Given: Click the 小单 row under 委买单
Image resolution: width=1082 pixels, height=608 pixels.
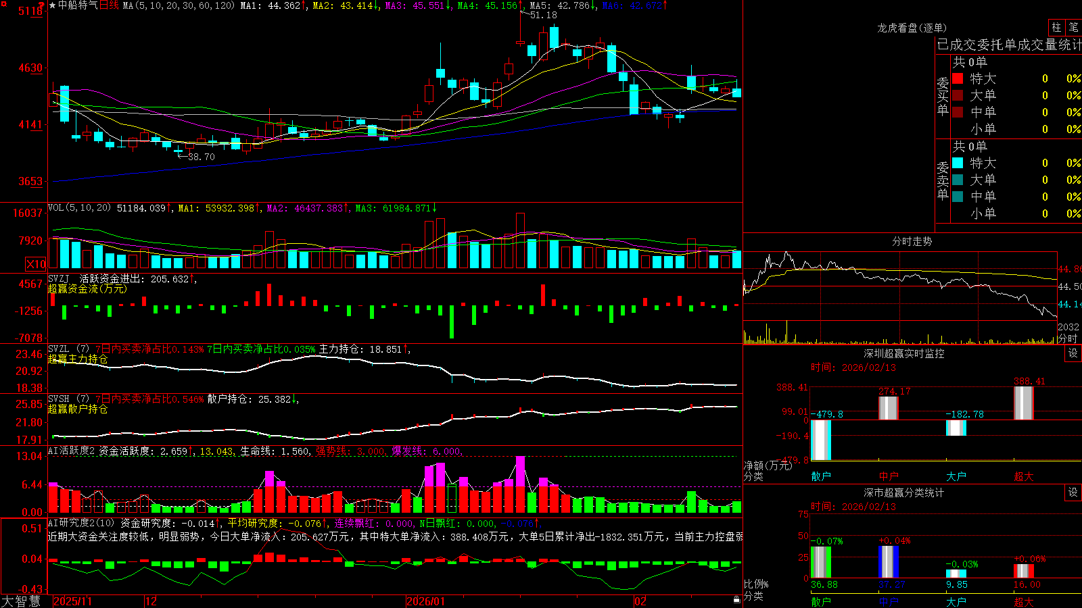Looking at the screenshot, I should tap(1016, 129).
